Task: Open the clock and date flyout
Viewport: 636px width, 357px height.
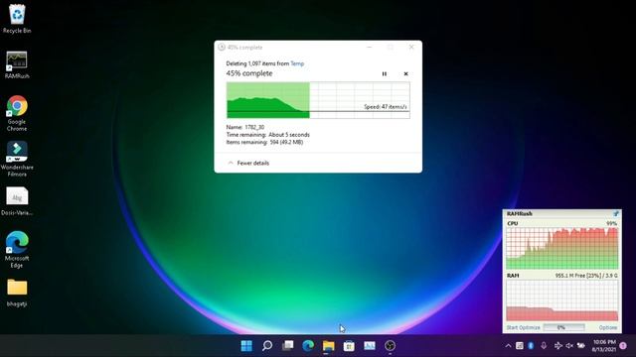Action: [604, 346]
